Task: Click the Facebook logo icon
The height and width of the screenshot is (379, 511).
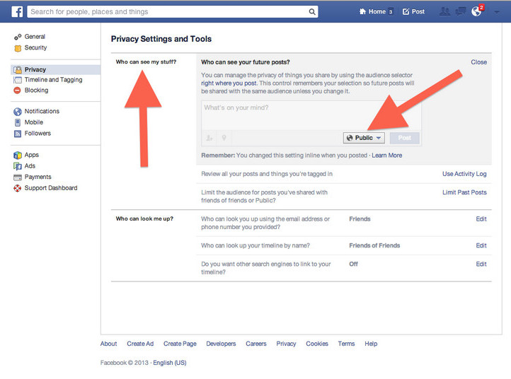Action: click(17, 12)
